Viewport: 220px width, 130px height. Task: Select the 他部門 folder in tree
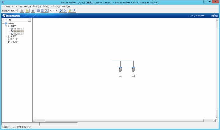tap(13, 36)
